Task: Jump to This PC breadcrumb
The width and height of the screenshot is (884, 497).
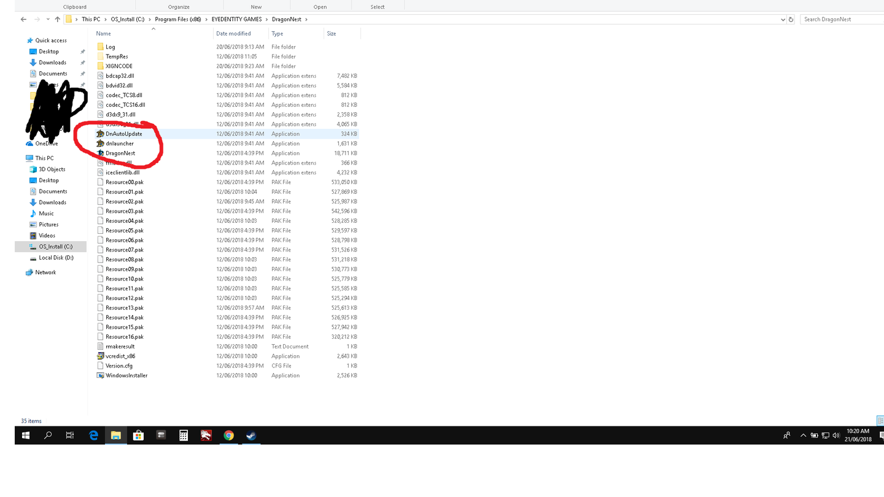Action: click(x=91, y=19)
